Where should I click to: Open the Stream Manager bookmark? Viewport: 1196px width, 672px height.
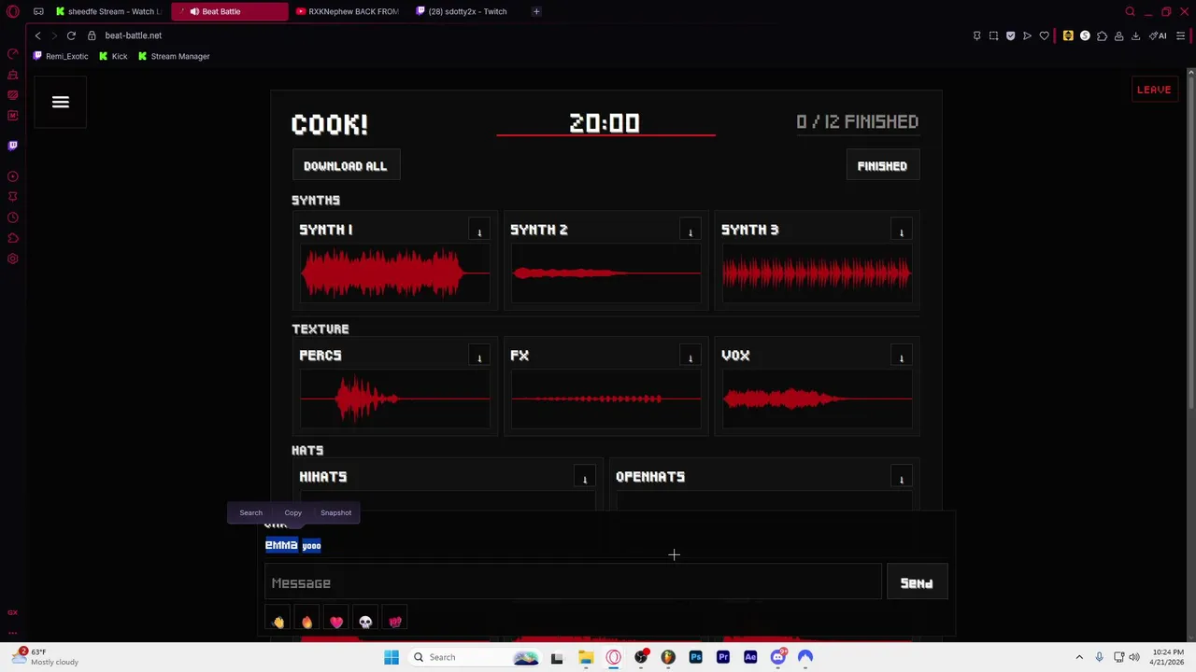[x=174, y=56]
